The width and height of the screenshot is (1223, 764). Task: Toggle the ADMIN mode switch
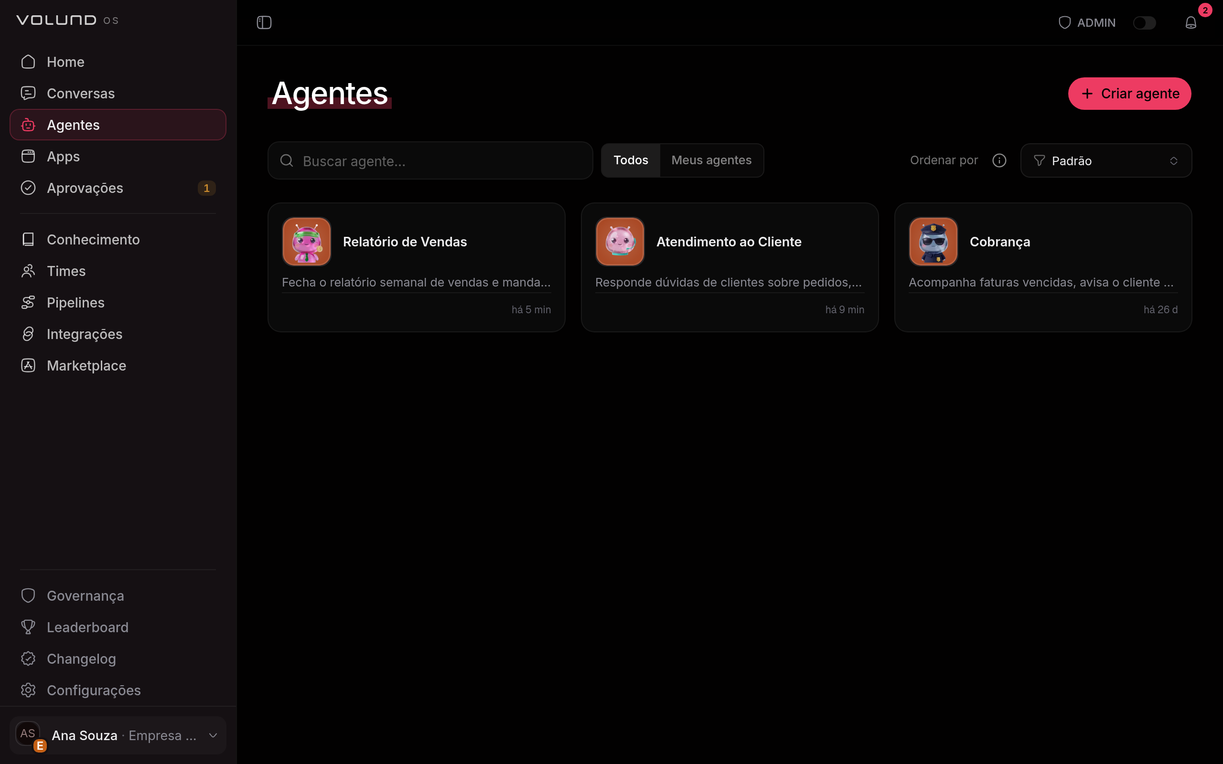click(x=1144, y=23)
